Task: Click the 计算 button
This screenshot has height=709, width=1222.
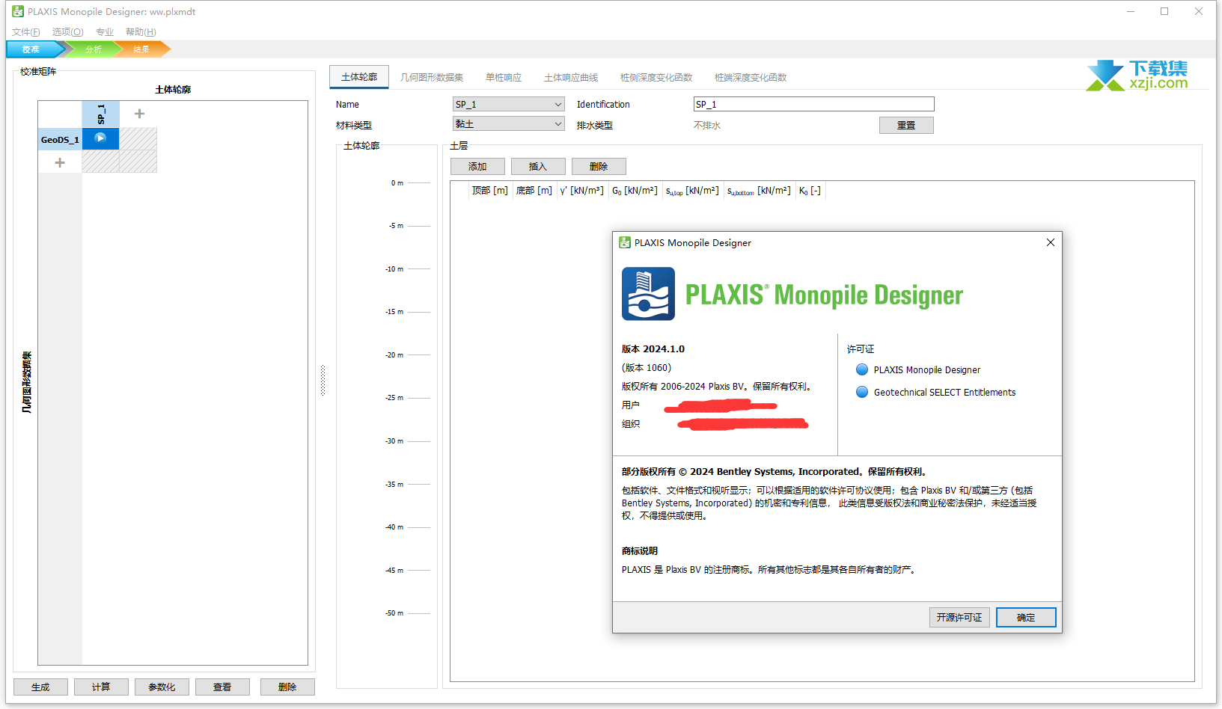Action: point(101,687)
